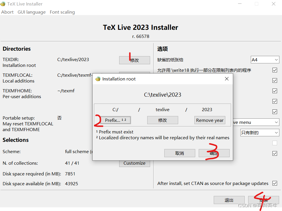Screen dimensions: 282x211
Task: Open the GUI language menu
Action: (32, 12)
